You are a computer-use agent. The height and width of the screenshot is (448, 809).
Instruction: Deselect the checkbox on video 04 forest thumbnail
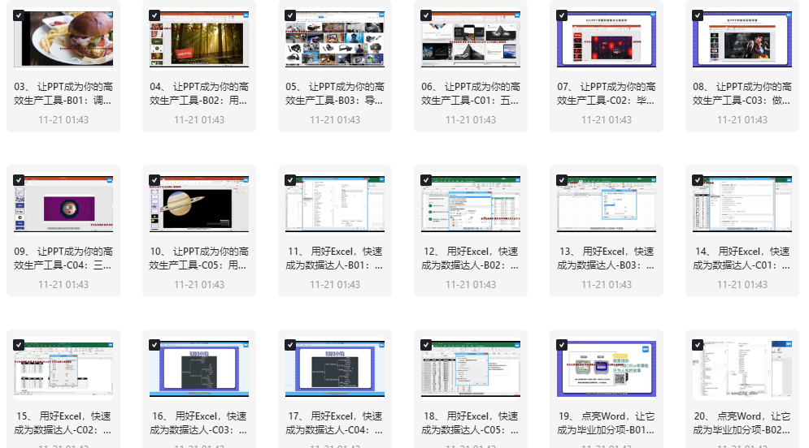pos(154,16)
